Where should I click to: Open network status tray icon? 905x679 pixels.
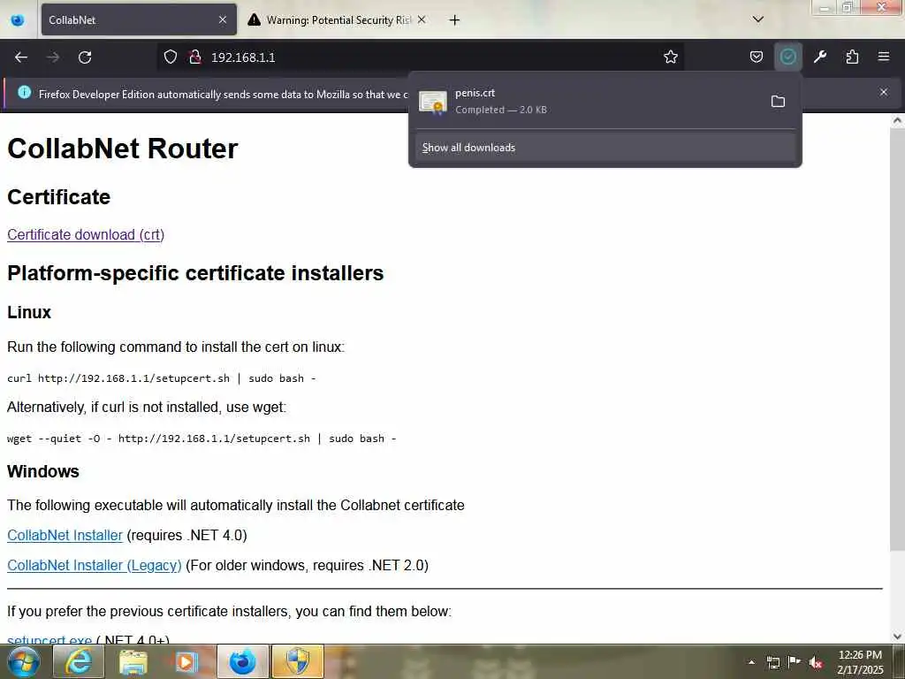772,662
